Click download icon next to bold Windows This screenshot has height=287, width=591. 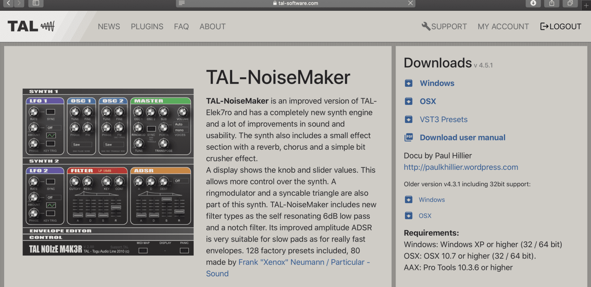coord(409,83)
